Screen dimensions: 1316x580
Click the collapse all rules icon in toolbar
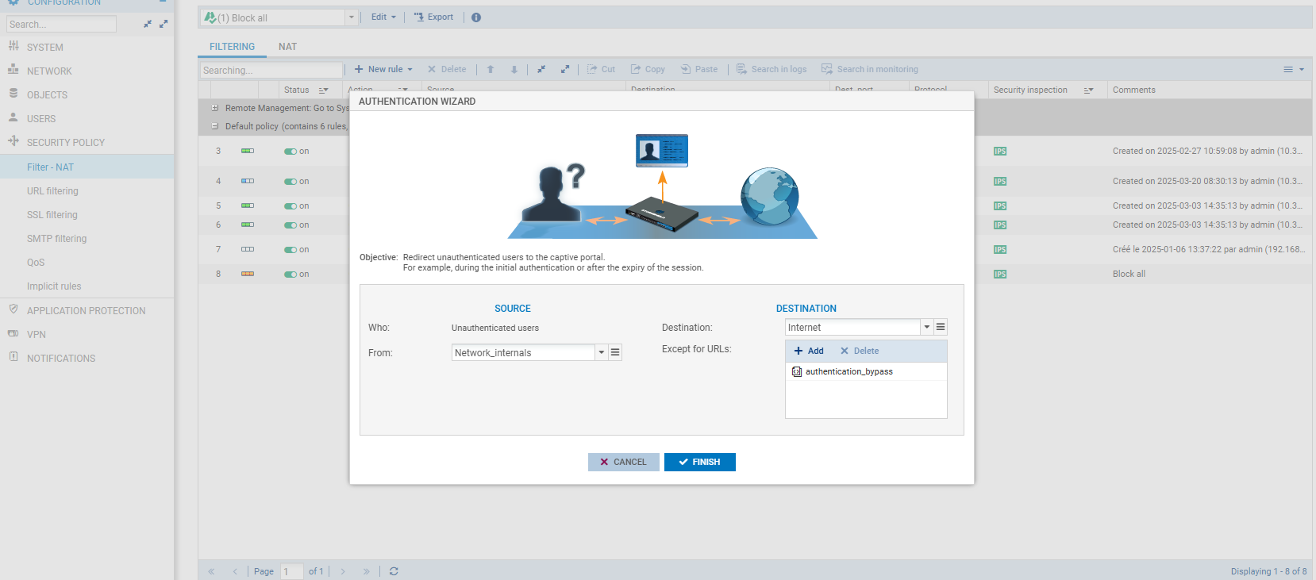541,70
